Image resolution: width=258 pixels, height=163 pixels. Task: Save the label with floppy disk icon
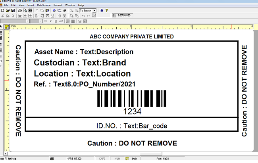(13, 11)
